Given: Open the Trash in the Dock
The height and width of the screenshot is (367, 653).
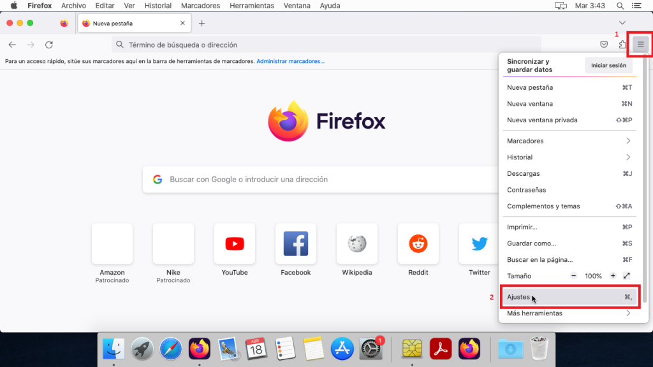Looking at the screenshot, I should click(539, 349).
